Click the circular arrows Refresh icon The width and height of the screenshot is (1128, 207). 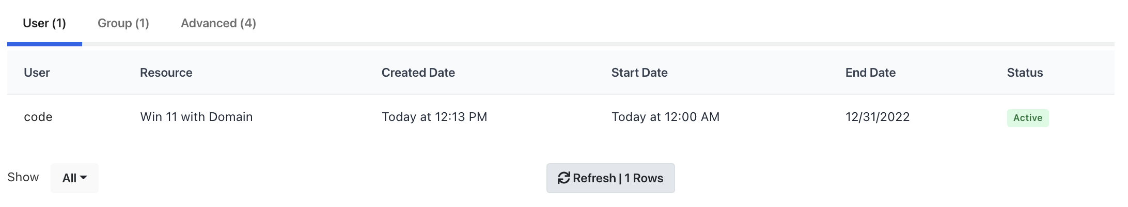(563, 178)
